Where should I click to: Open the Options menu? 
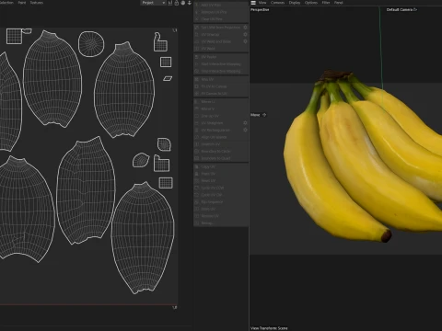click(311, 3)
